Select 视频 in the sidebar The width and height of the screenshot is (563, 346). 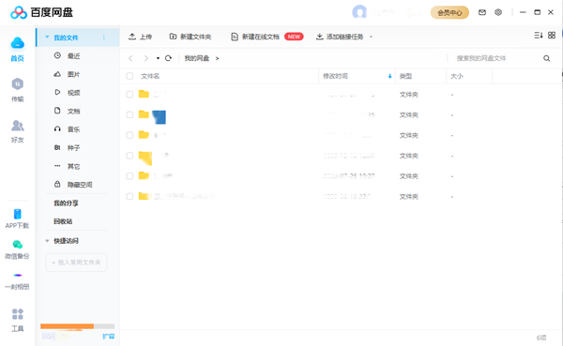tap(73, 93)
